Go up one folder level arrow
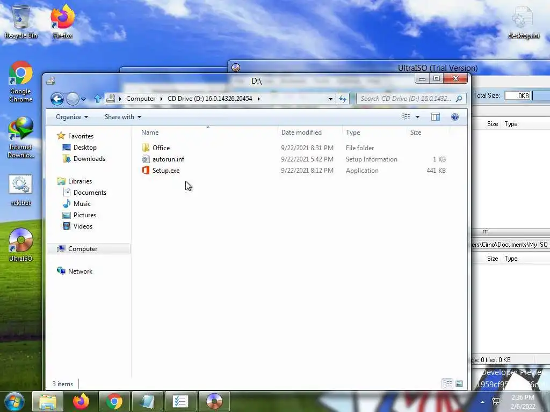The image size is (550, 412). coord(98,99)
